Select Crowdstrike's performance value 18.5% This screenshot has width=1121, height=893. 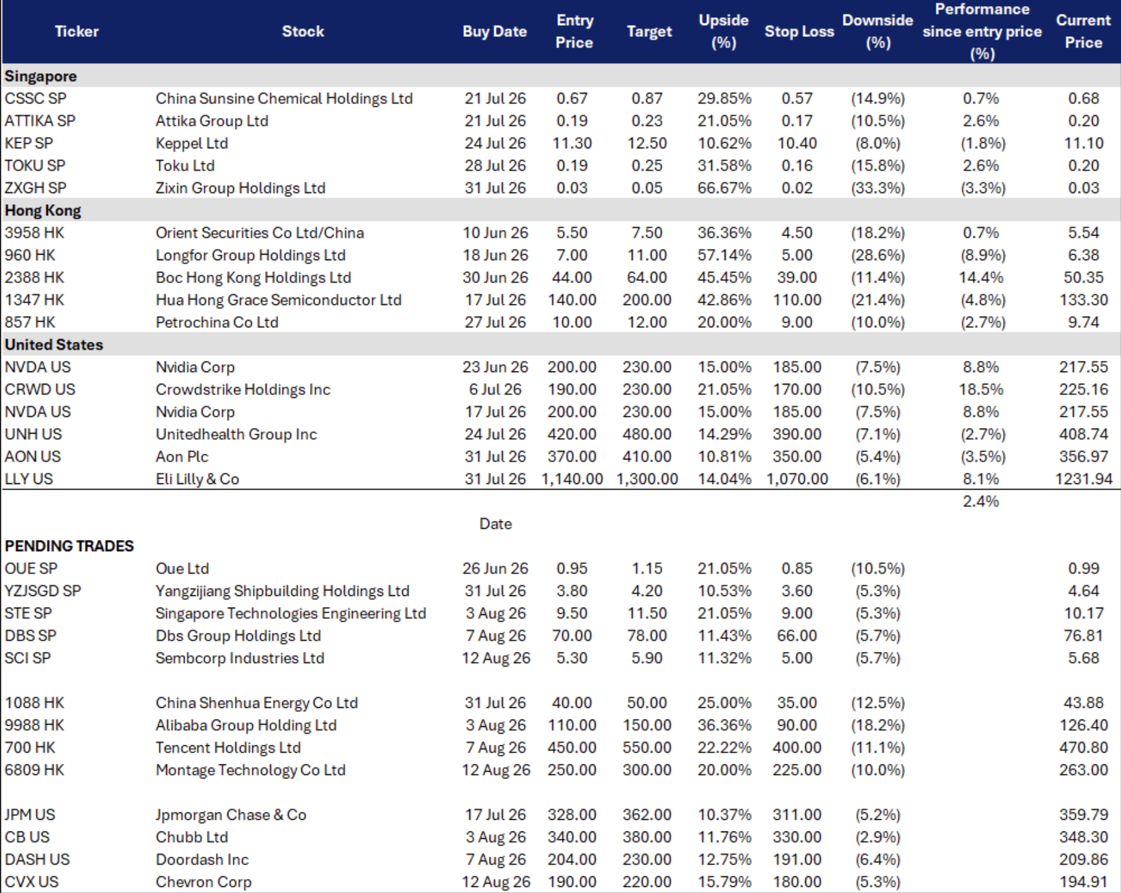981,389
